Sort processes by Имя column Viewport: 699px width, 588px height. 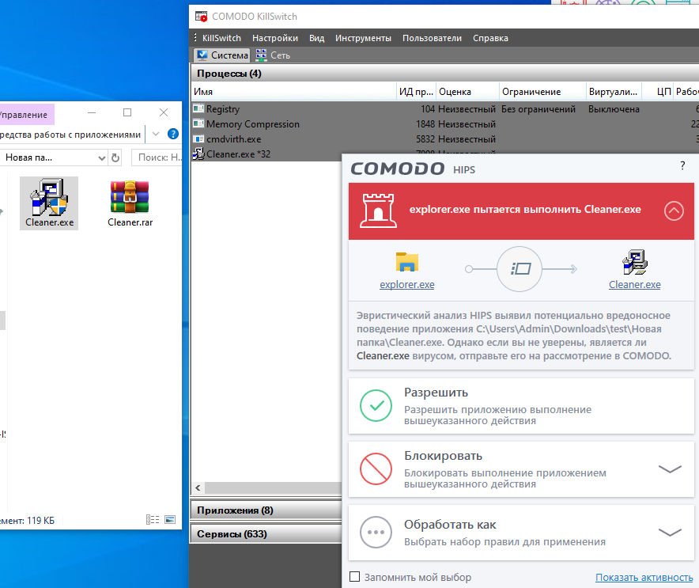coord(294,92)
